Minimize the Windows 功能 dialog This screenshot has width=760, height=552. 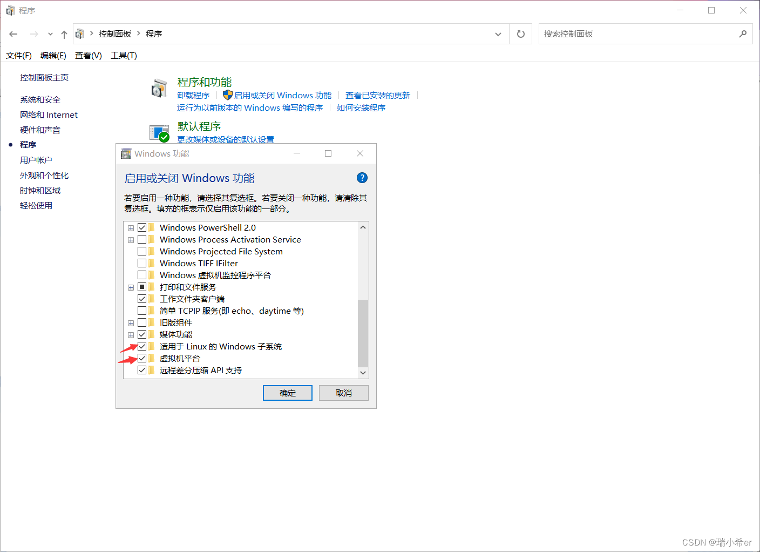[x=296, y=153]
